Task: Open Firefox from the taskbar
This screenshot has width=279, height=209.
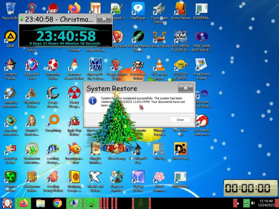Action: [x=23, y=203]
